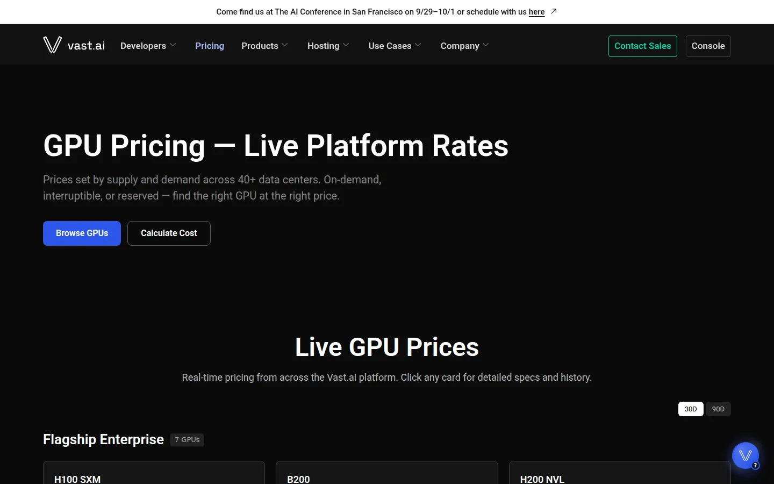This screenshot has width=774, height=484.
Task: Click the 'Live GPU Prices' heading
Action: click(387, 347)
